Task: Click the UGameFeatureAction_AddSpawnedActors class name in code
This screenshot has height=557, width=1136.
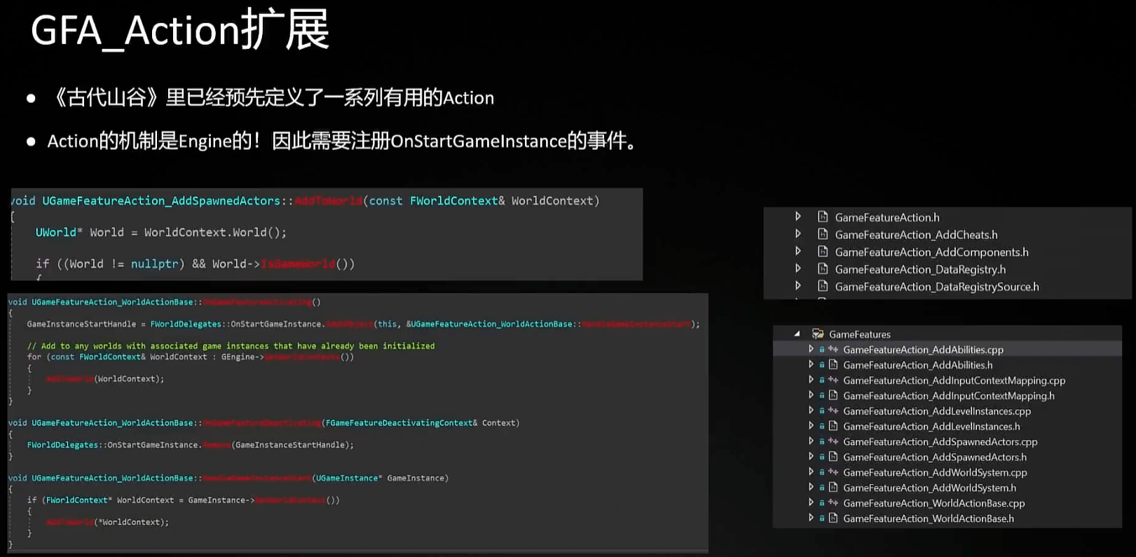Action: [161, 201]
